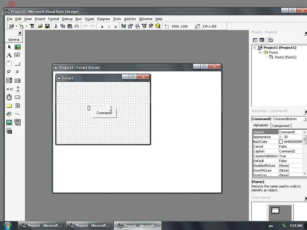This screenshot has height=230, width=307.
Task: Click the Break pause button
Action: pyautogui.click(x=109, y=27)
